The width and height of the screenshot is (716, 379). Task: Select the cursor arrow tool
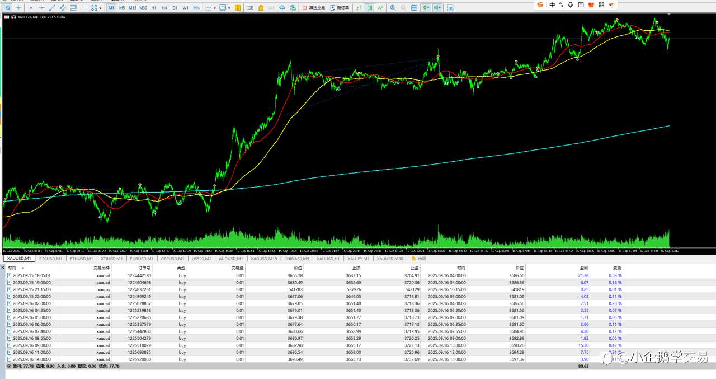[7, 8]
